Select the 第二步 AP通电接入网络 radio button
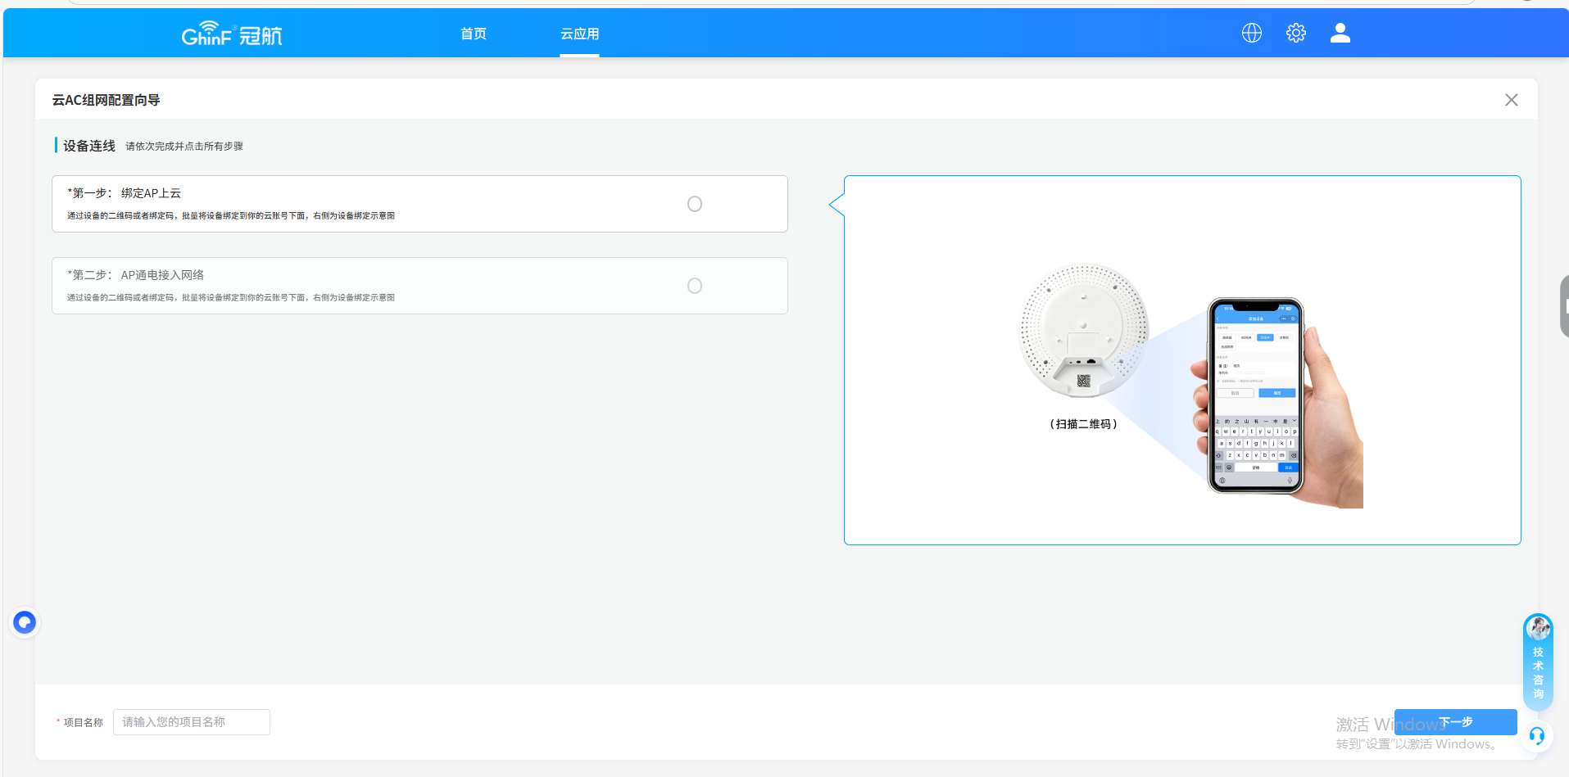The height and width of the screenshot is (777, 1569). (694, 286)
